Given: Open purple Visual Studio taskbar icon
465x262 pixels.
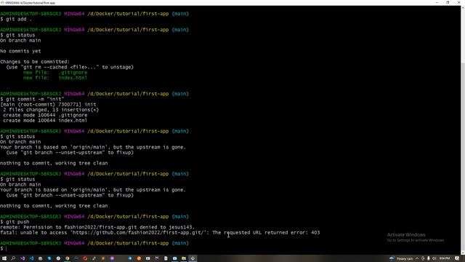Looking at the screenshot, I should pyautogui.click(x=23, y=258).
